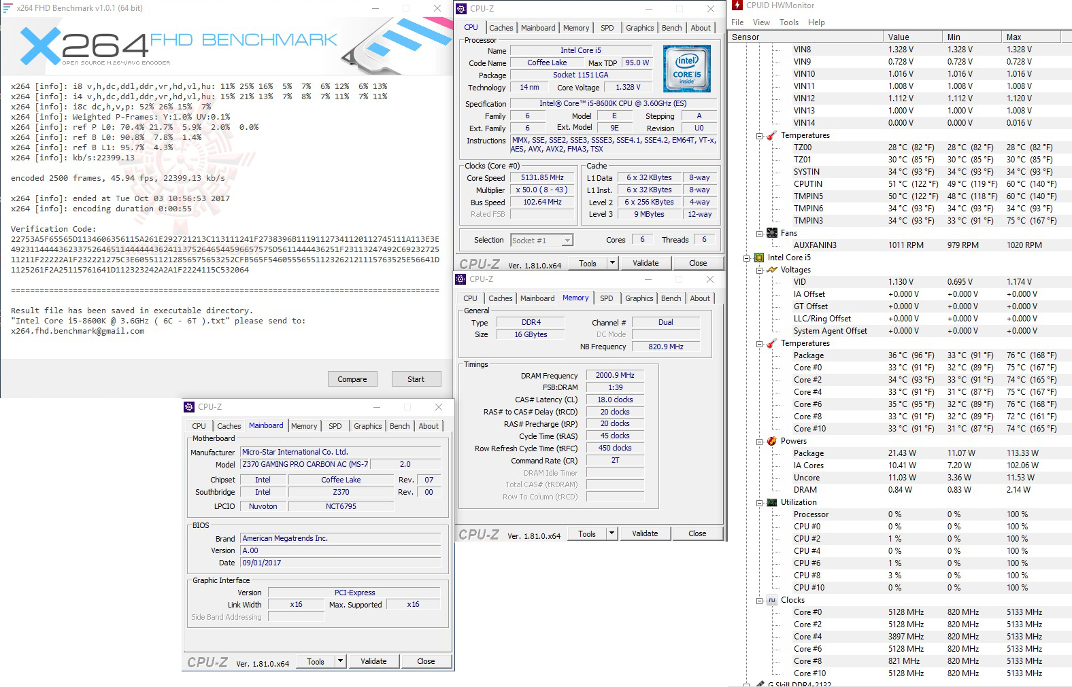Click the Core Speed value 5131.85 MHz field
This screenshot has width=1072, height=687.
tap(543, 178)
